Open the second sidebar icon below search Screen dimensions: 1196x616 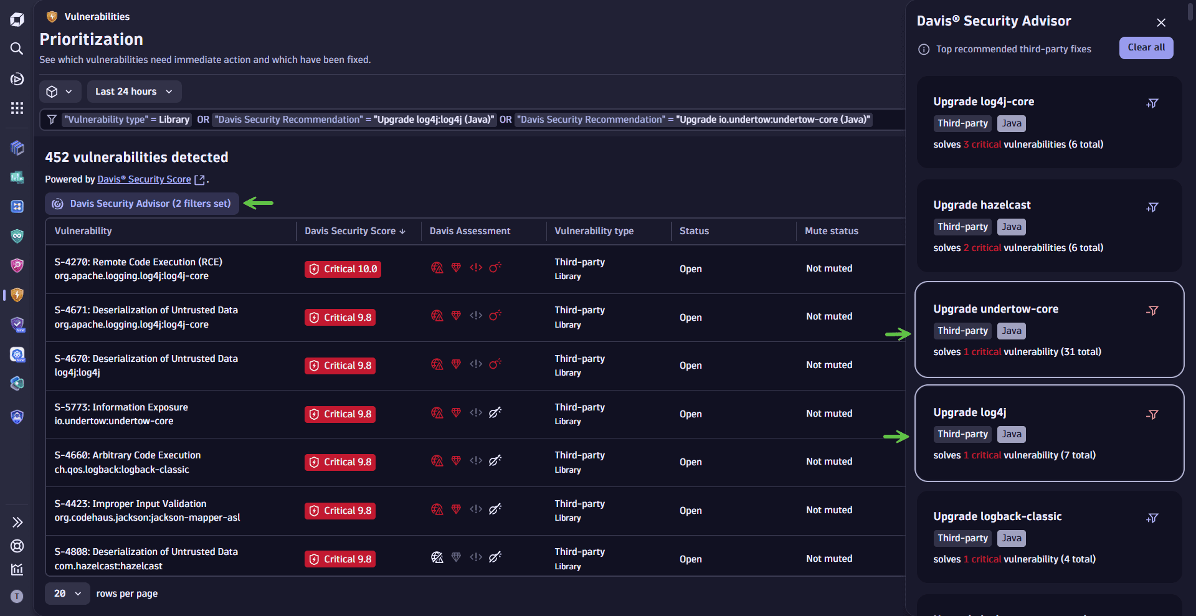click(17, 79)
